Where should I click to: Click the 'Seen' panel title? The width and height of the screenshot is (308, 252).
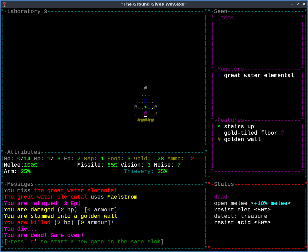tap(221, 11)
